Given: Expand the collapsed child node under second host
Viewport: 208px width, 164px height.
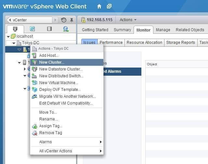Looking at the screenshot, I should pyautogui.click(x=25, y=69).
